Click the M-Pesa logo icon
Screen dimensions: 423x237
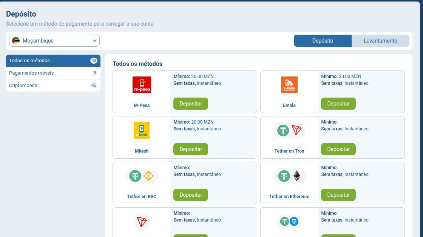coord(142,85)
